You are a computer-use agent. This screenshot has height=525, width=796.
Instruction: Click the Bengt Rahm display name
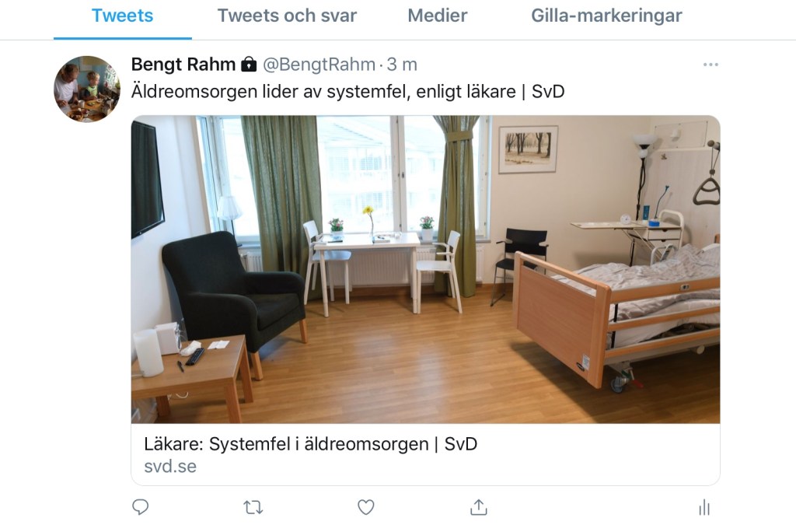183,65
